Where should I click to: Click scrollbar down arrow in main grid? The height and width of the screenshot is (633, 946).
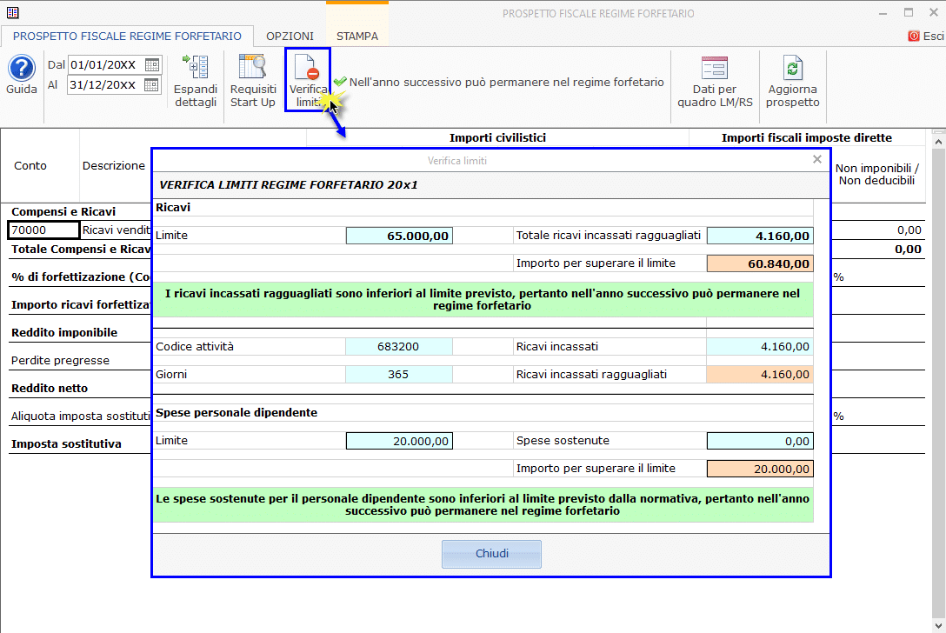tap(938, 626)
